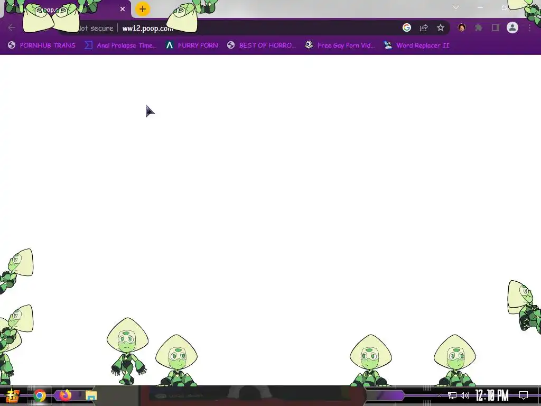
Task: Open the 'FURRY PORN' bookmark
Action: click(192, 45)
